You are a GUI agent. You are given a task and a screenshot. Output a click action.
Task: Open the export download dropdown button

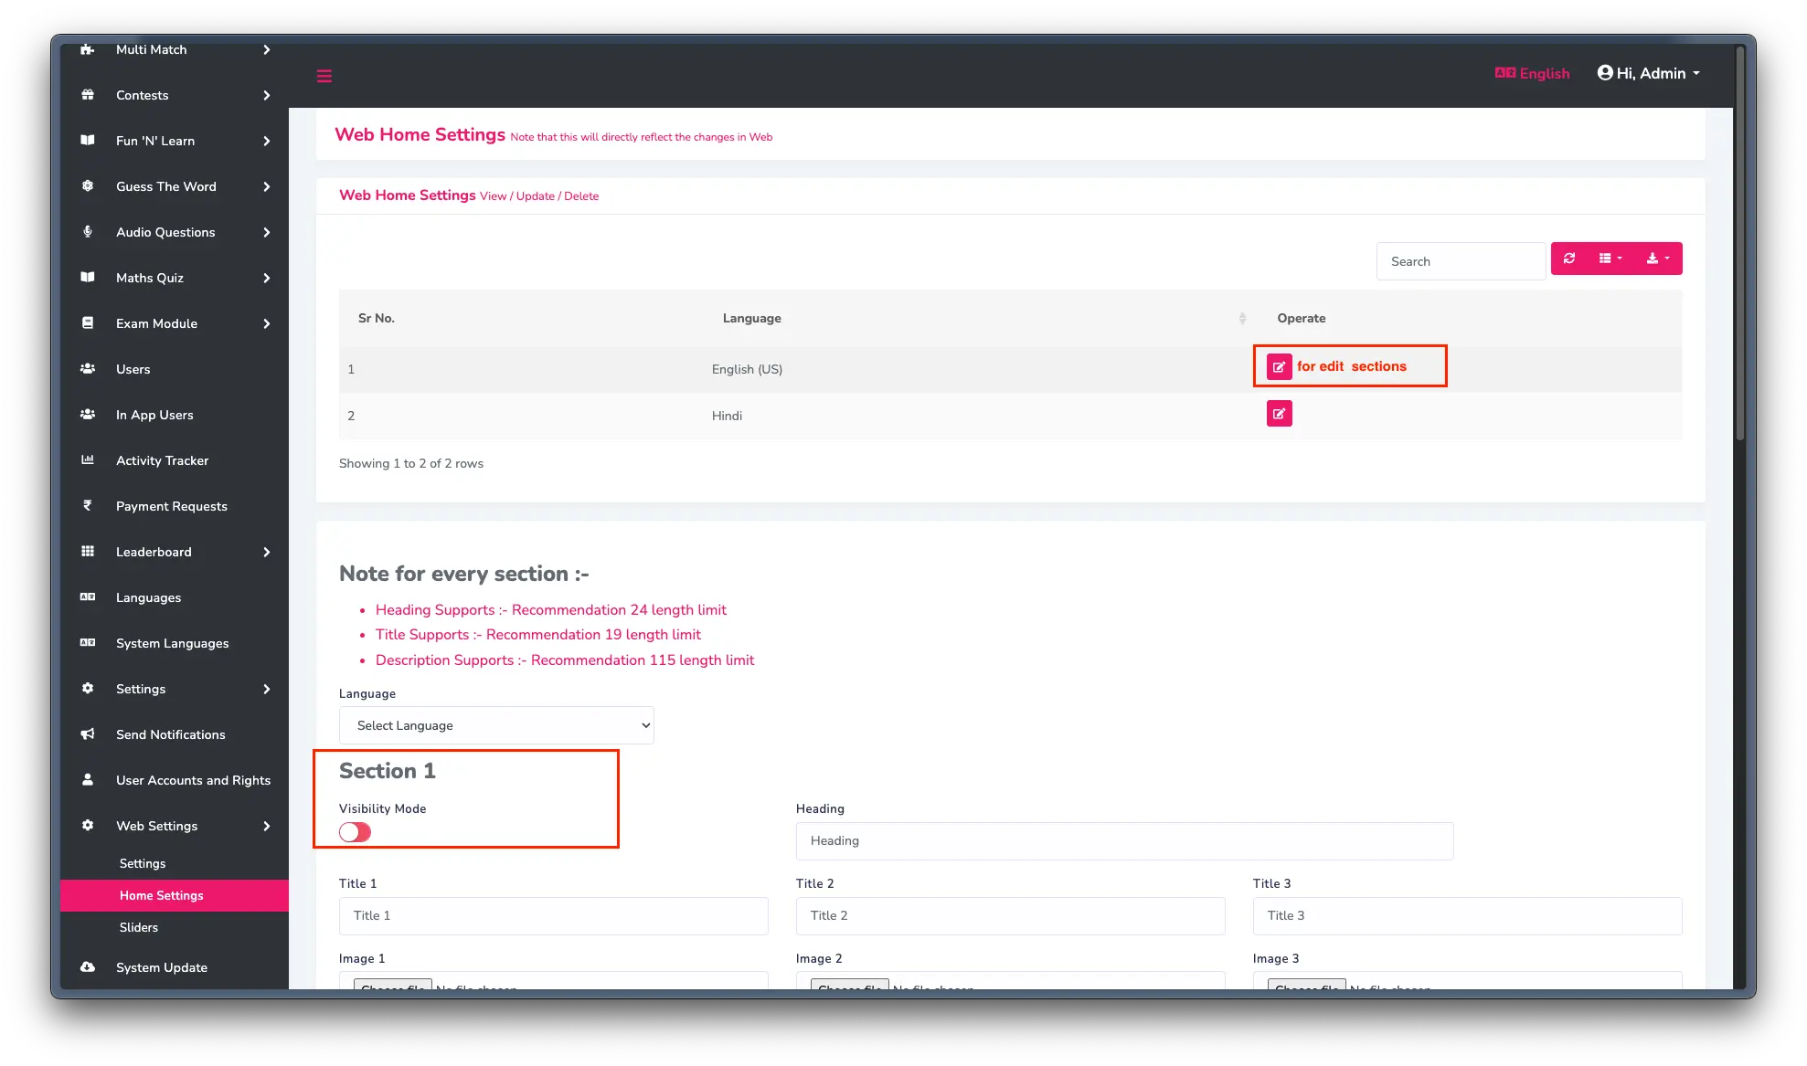[1657, 259]
